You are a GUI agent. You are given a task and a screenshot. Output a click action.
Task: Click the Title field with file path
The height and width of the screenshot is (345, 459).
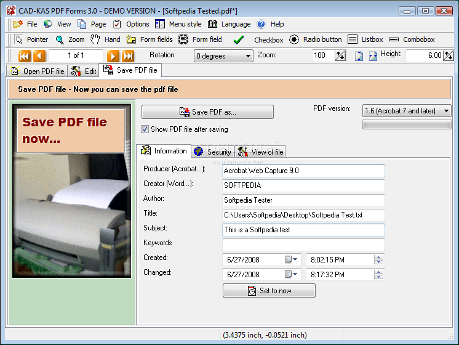(x=303, y=215)
